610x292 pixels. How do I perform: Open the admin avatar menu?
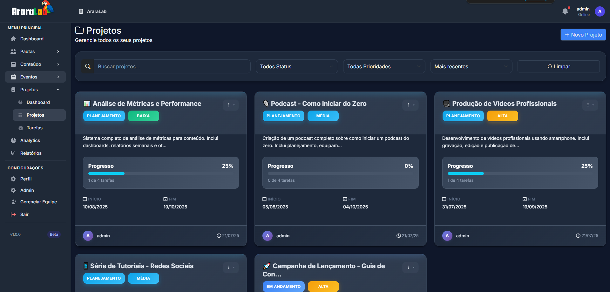pyautogui.click(x=600, y=11)
